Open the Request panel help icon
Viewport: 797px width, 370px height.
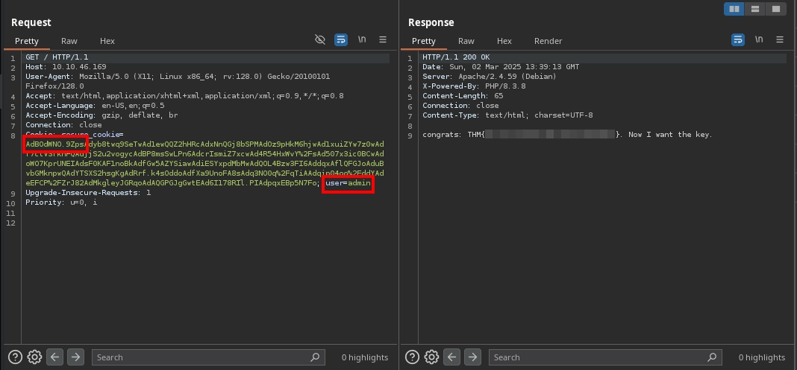[x=14, y=357]
